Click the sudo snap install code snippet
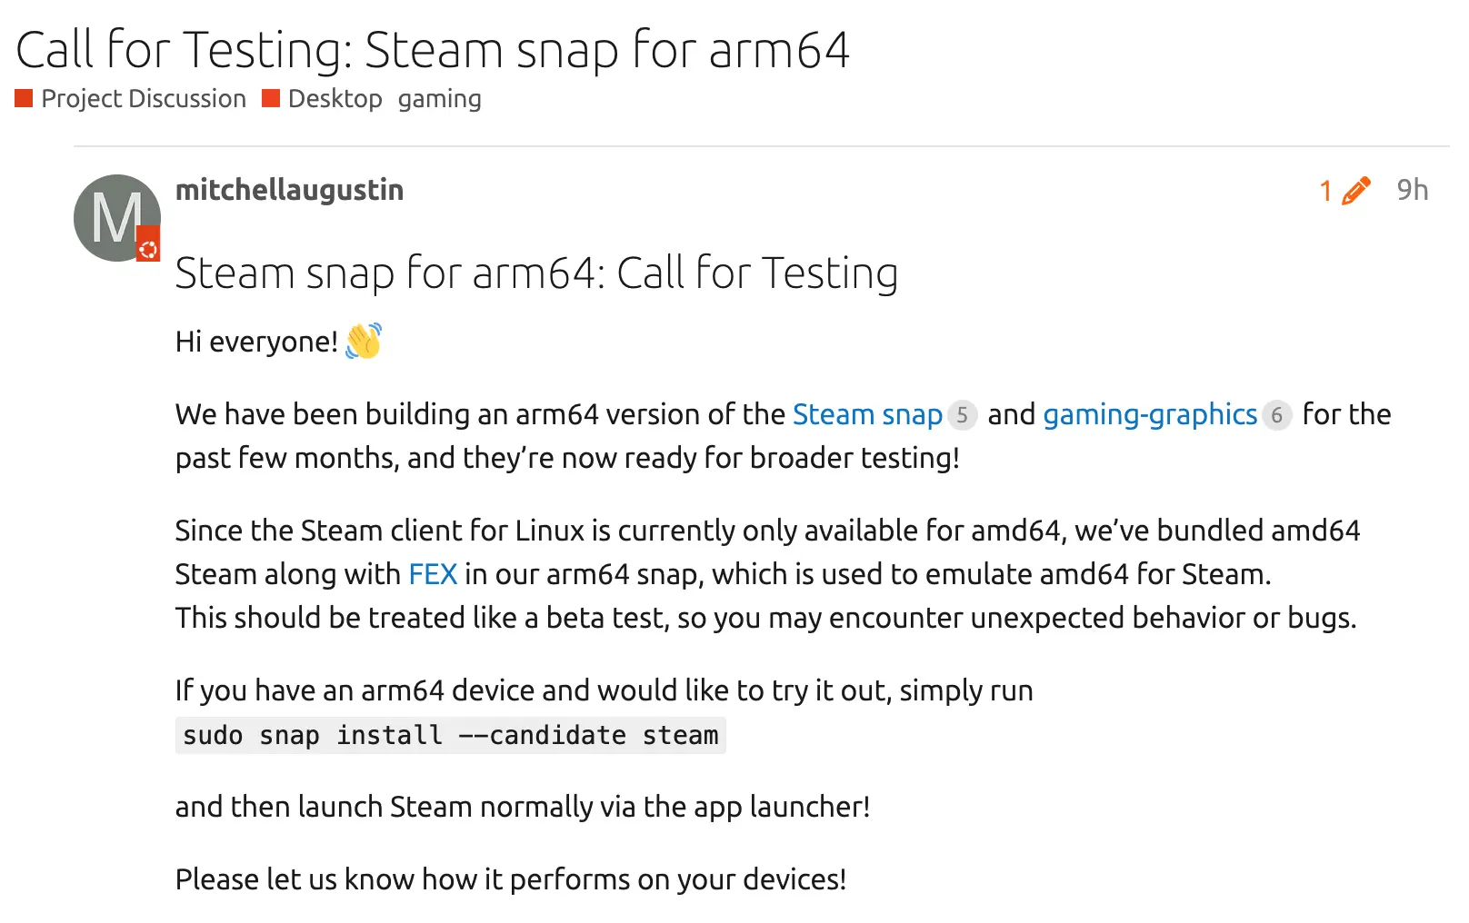The image size is (1469, 923). [x=450, y=735]
